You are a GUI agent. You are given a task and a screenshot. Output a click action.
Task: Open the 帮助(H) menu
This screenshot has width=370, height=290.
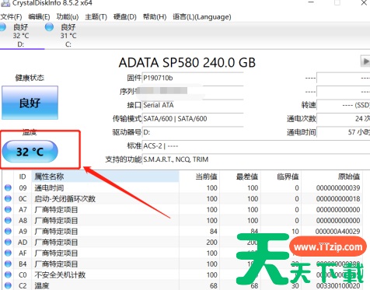click(x=155, y=17)
